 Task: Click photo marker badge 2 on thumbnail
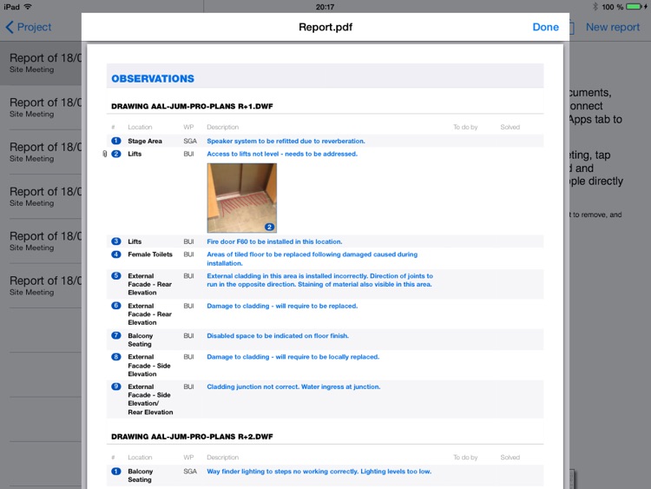tap(269, 227)
